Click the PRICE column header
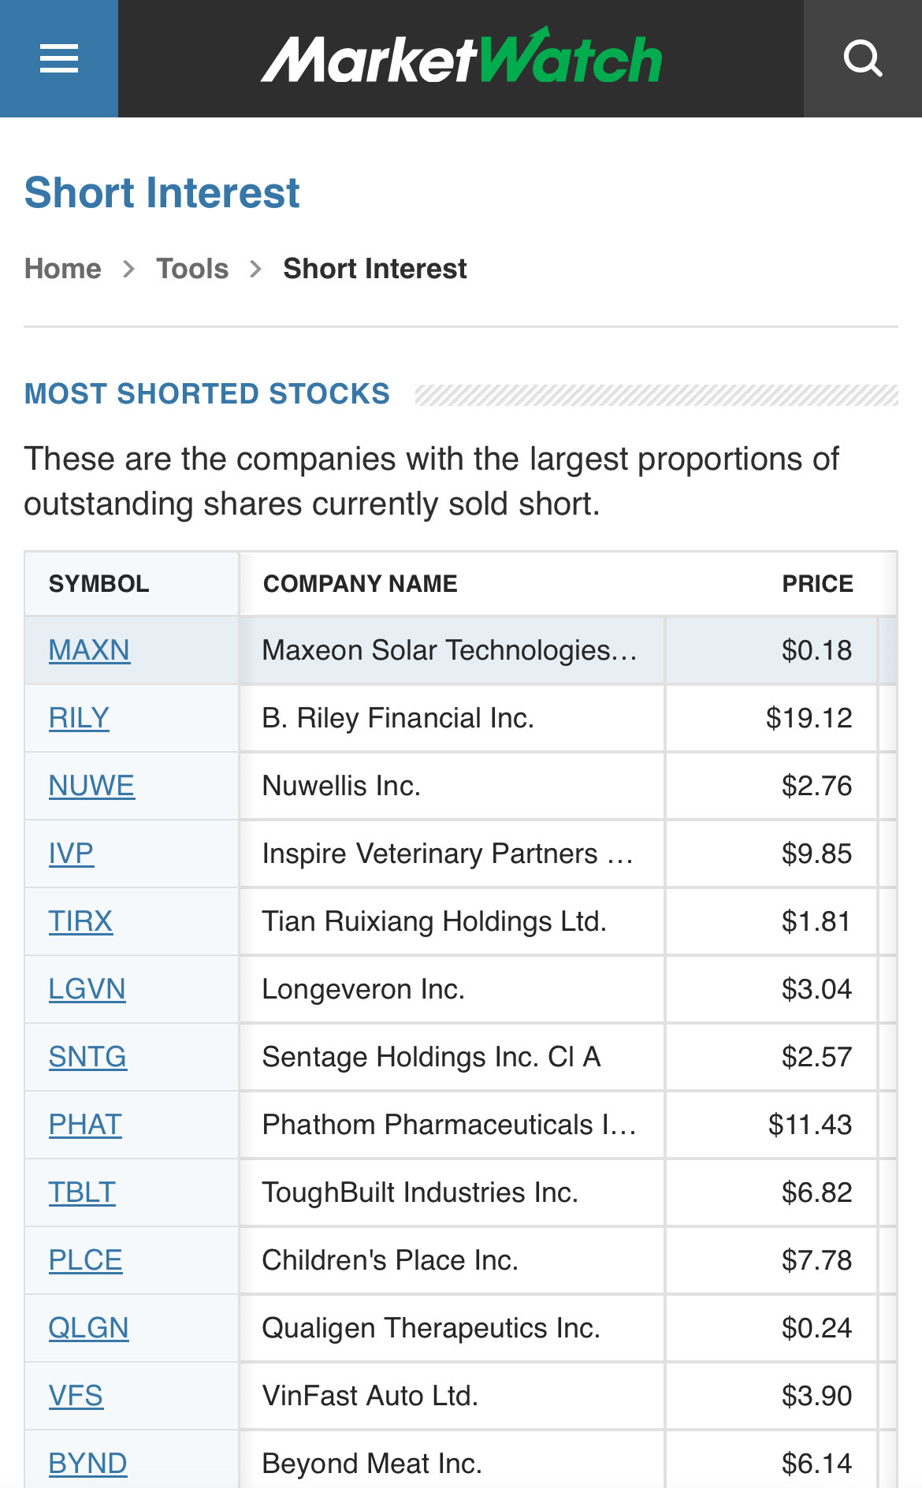 click(817, 584)
